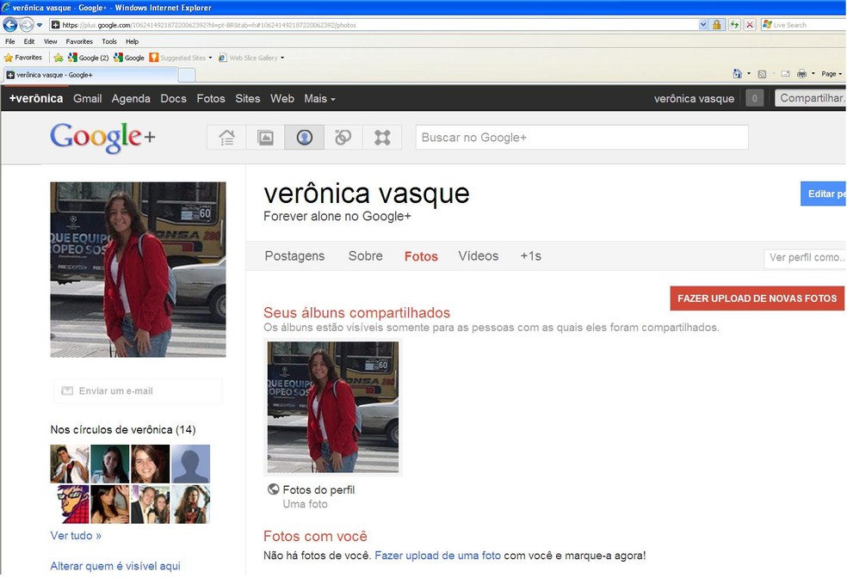The image size is (847, 578).
Task: Open the Google+ Home stream icon
Action: click(226, 137)
